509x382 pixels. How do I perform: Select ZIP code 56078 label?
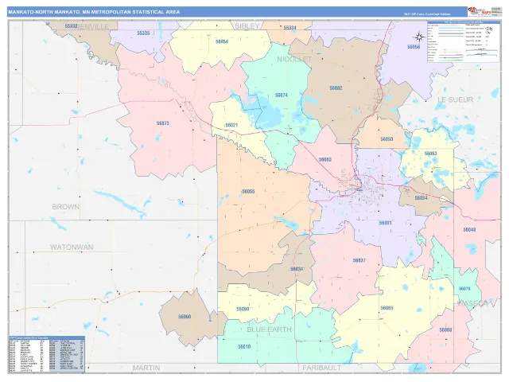pos(464,288)
